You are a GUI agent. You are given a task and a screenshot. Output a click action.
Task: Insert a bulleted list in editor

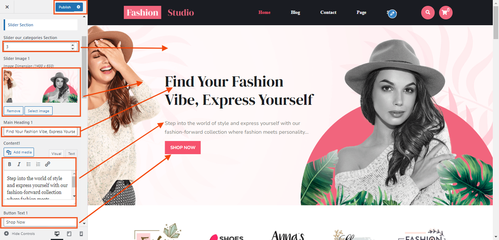tap(28, 164)
